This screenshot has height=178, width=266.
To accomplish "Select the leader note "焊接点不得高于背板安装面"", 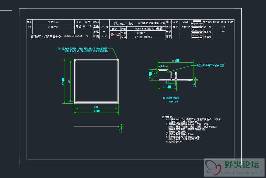I will pos(210,65).
